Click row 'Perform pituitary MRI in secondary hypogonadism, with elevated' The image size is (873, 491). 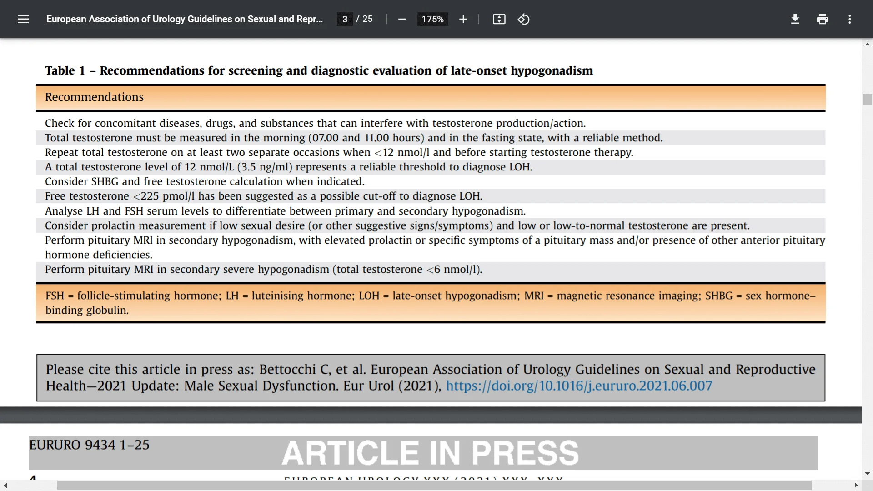[x=431, y=247]
